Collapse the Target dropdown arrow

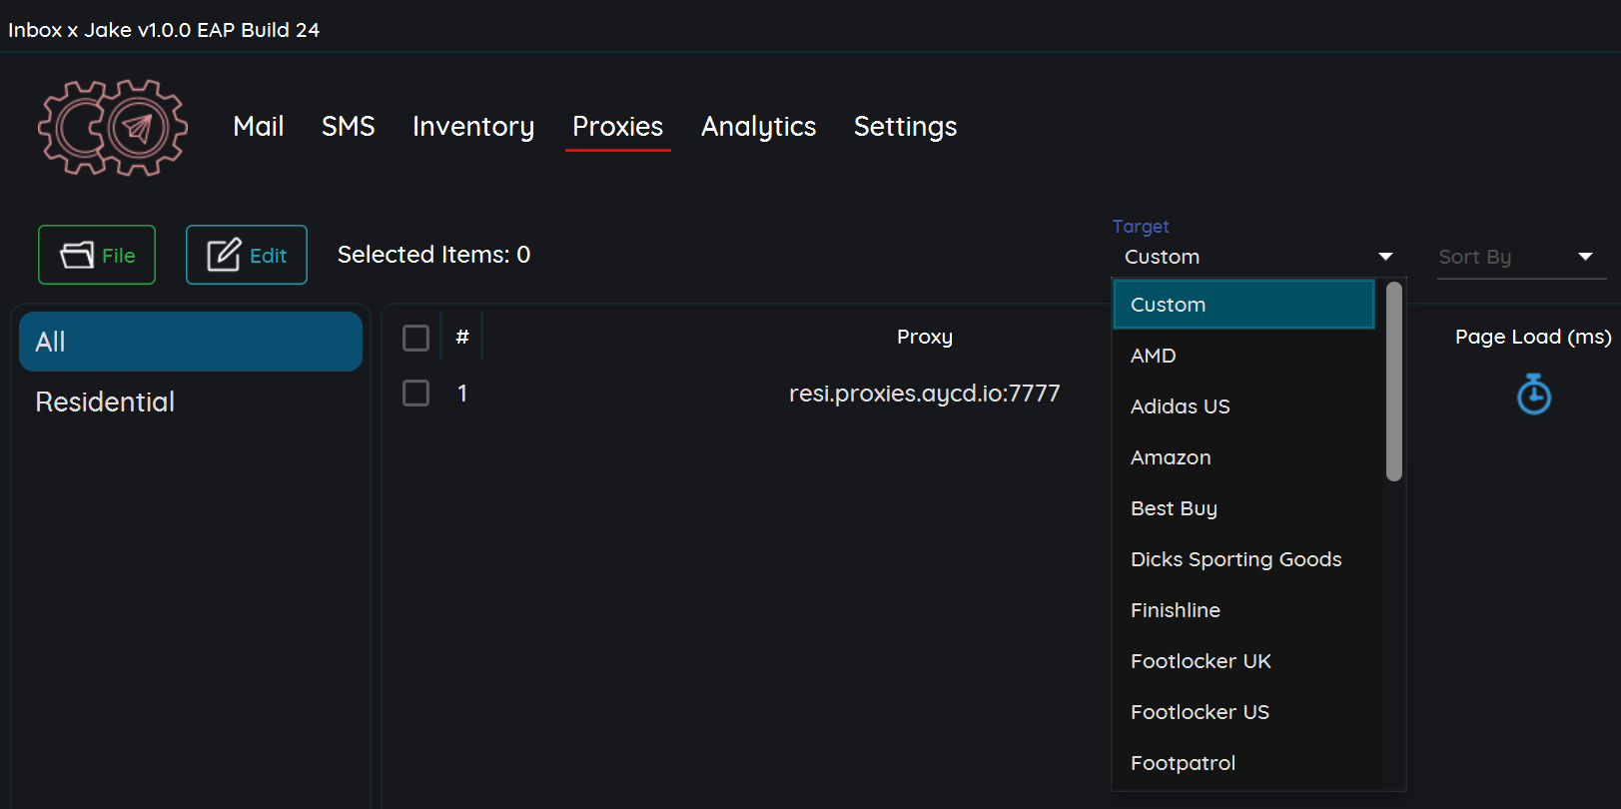(1385, 257)
